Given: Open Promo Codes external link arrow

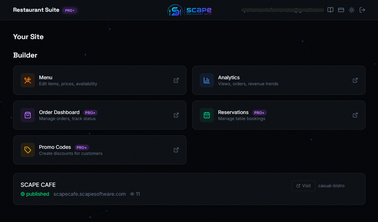Looking at the screenshot, I should (x=176, y=150).
